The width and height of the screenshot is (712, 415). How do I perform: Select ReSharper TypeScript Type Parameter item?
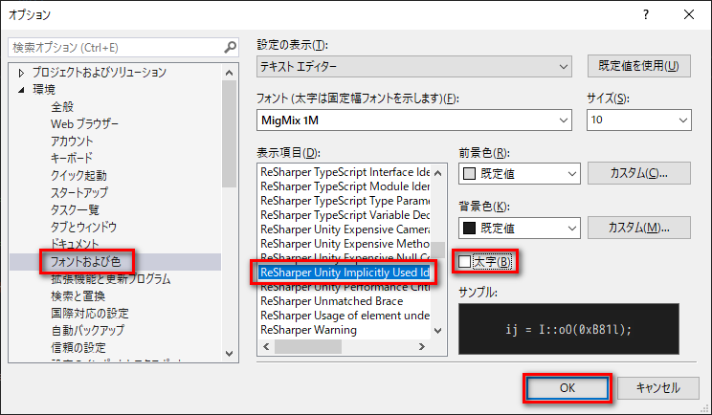(x=345, y=201)
